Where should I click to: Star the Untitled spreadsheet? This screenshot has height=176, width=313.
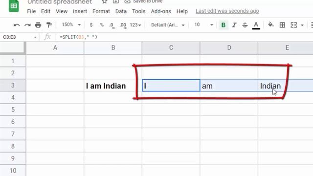104,1
